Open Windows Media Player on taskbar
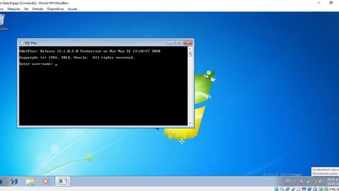 tap(46, 181)
